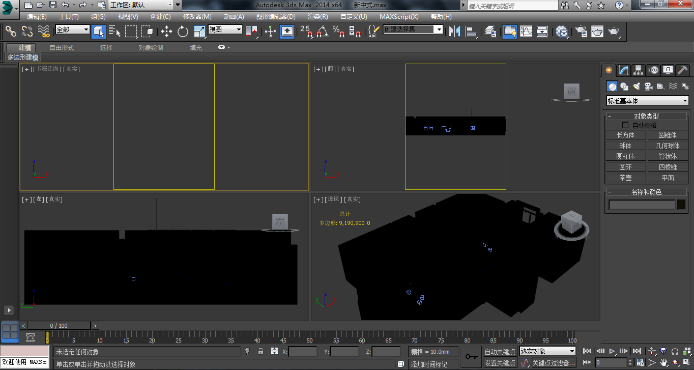Click the Select and Link chain icon
This screenshot has height=370, width=694.
pyautogui.click(x=11, y=32)
